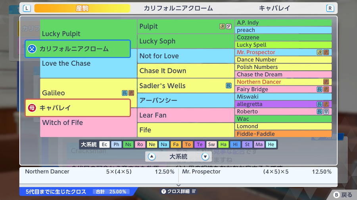This screenshot has width=357, height=200.
Task: Click the down arrow beside 大系統
Action: (205, 157)
